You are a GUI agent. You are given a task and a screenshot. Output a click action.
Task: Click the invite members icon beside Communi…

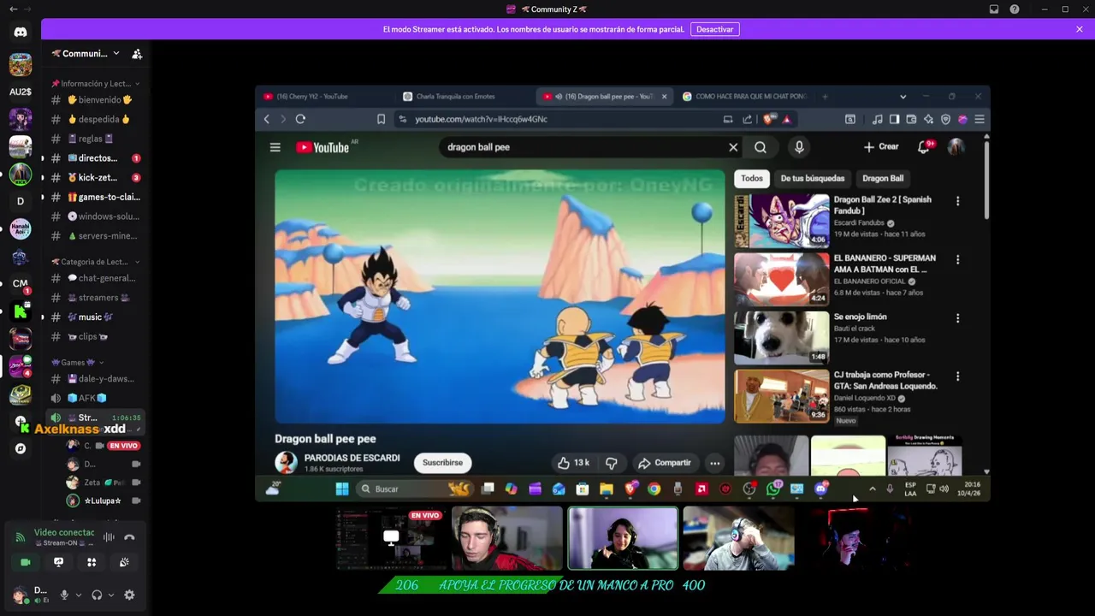click(137, 54)
